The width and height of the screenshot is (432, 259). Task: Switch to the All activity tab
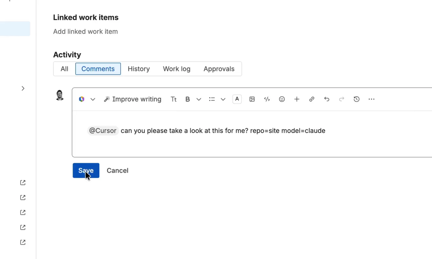point(64,69)
